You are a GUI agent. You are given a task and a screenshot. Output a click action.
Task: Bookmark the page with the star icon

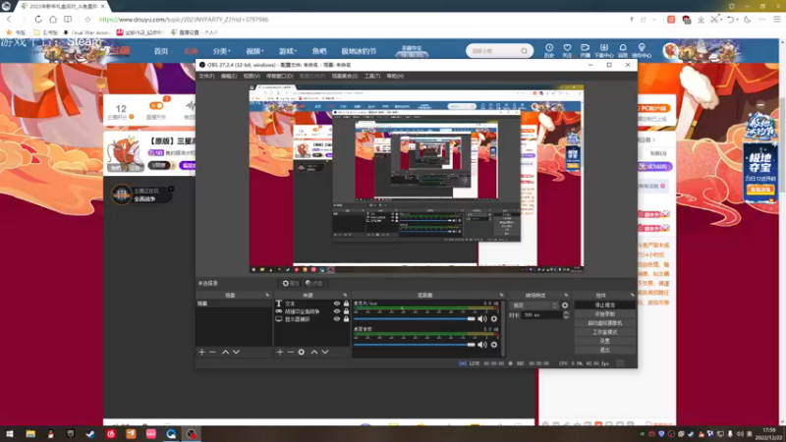87,19
